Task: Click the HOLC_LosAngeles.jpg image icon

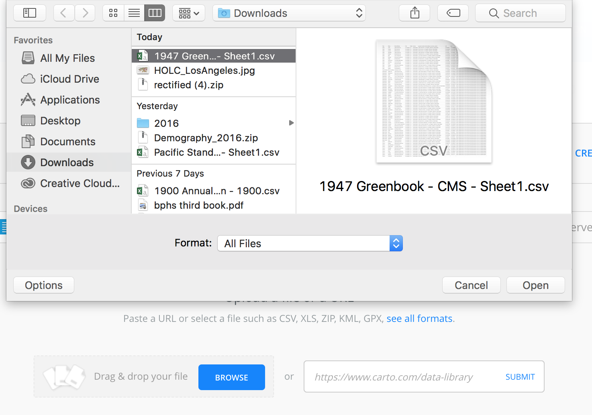Action: point(143,70)
